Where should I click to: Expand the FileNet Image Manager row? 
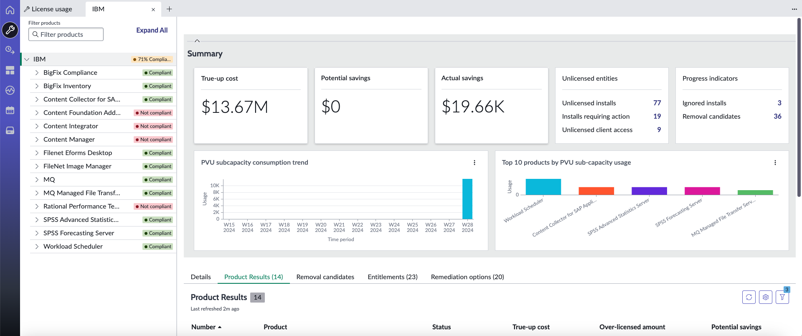coord(37,166)
